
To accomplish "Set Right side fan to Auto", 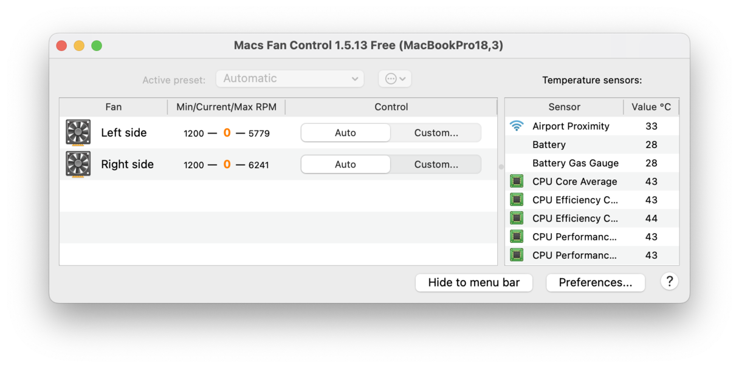I will pyautogui.click(x=345, y=164).
